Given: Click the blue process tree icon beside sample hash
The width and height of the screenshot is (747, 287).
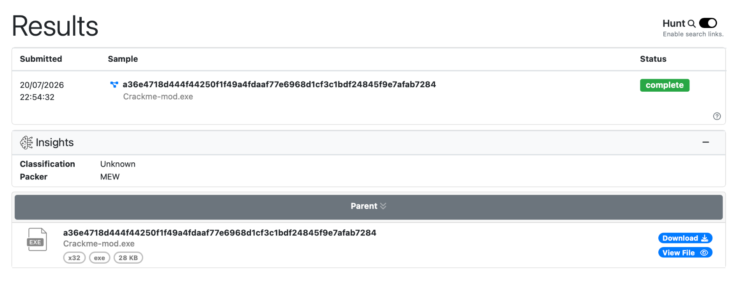Looking at the screenshot, I should point(114,84).
